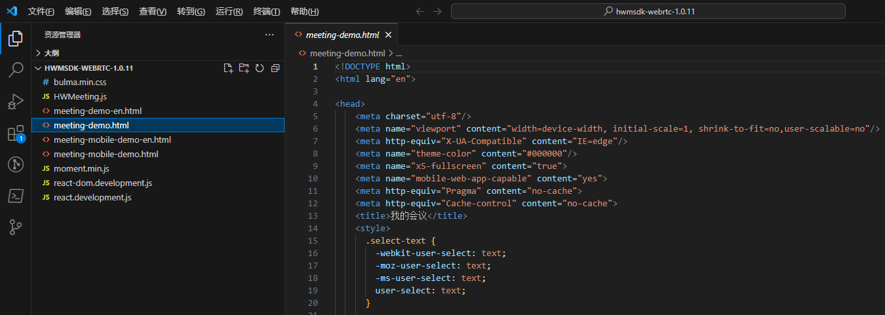Screen dimensions: 885x315
Task: Click the <!DOCTYPE html> line
Action: click(x=372, y=67)
